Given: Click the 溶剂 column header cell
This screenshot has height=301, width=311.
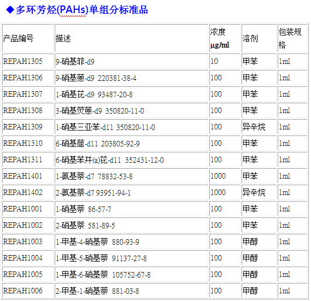Looking at the screenshot, I should click(259, 38).
